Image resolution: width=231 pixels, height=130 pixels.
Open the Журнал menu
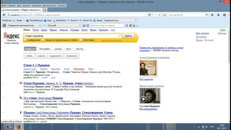click(x=26, y=6)
